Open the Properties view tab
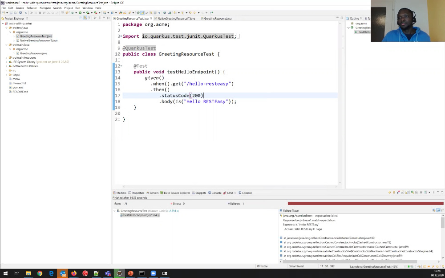Screen dimensions: 445x278 (x=136, y=193)
